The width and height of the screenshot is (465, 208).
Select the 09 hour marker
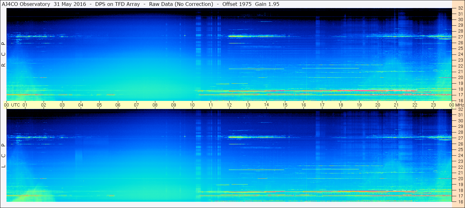(174, 105)
